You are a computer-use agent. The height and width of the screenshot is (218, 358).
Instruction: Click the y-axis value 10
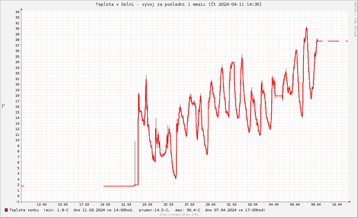pos(17,140)
